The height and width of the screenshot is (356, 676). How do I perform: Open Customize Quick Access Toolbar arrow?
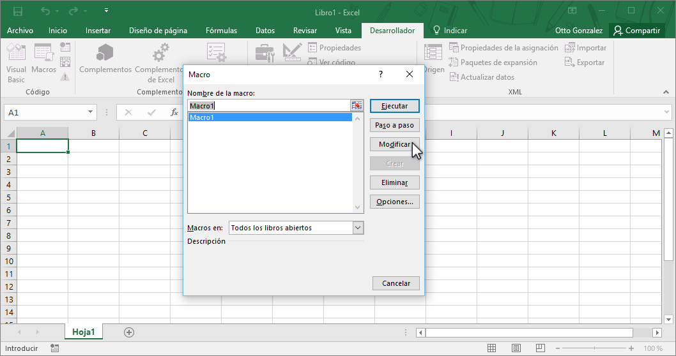point(106,10)
